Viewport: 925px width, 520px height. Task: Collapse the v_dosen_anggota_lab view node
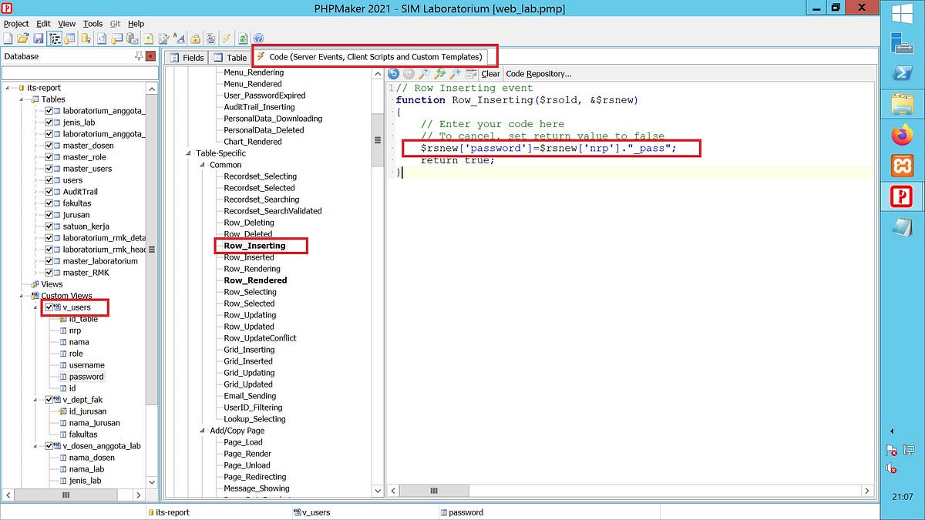point(35,446)
